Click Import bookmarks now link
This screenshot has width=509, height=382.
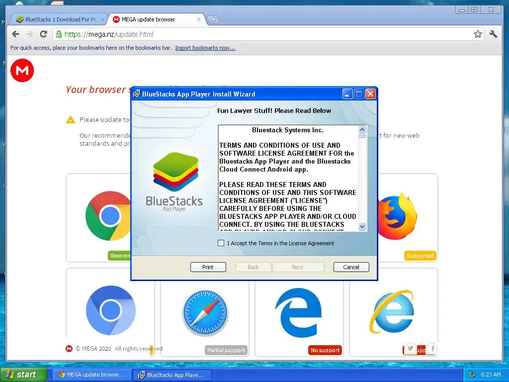[205, 48]
